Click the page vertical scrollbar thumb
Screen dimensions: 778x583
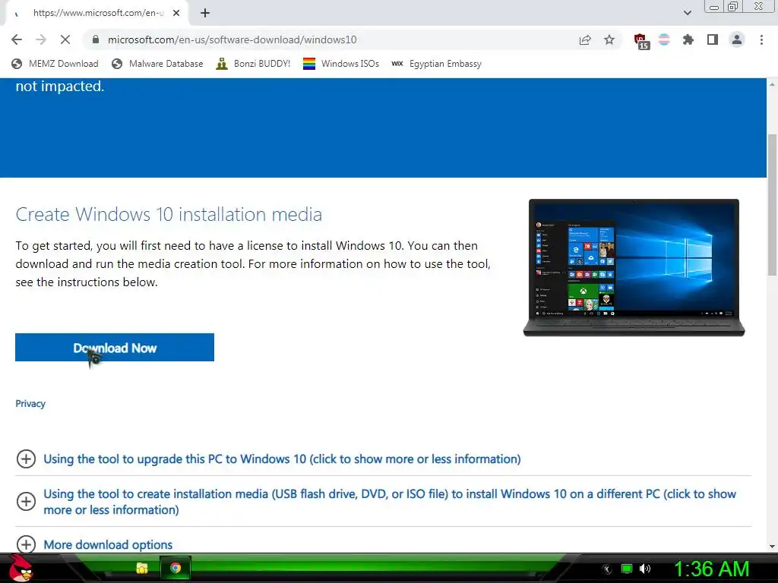(x=772, y=204)
